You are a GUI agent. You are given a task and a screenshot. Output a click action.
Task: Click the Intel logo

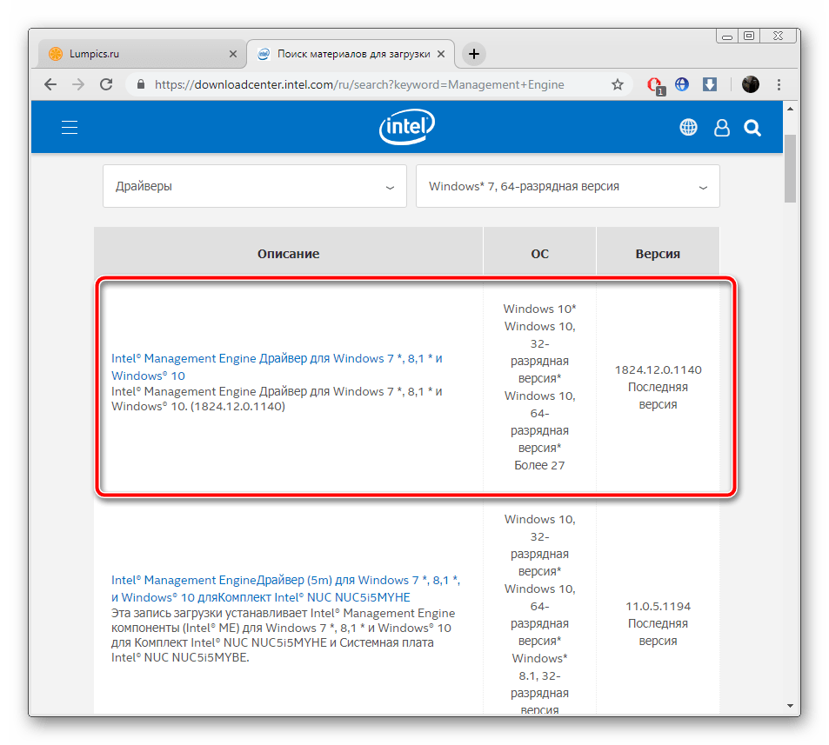407,128
